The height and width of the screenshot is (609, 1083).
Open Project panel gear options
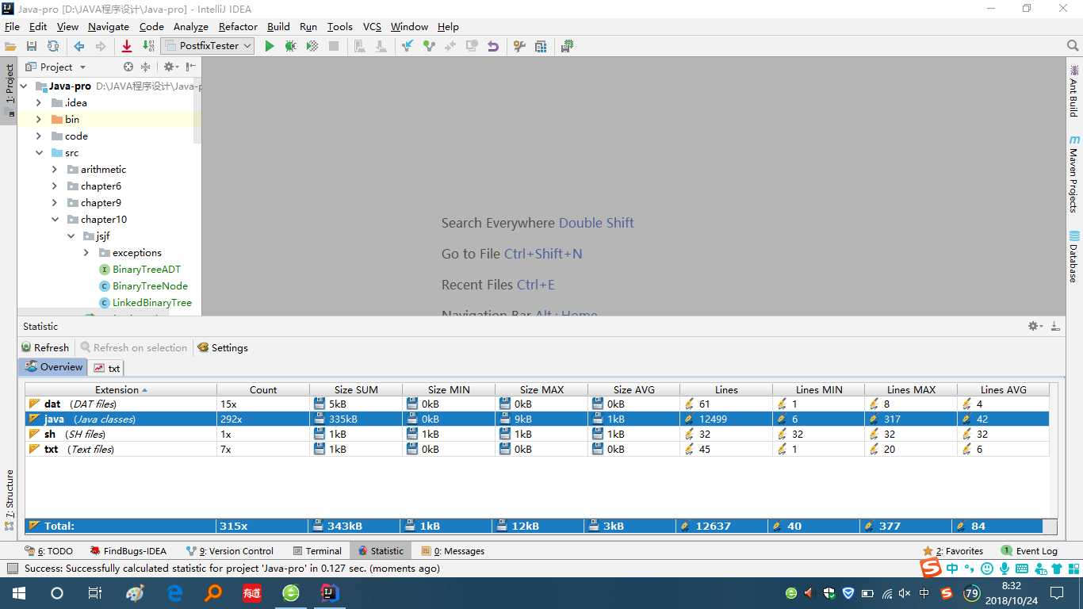point(170,67)
